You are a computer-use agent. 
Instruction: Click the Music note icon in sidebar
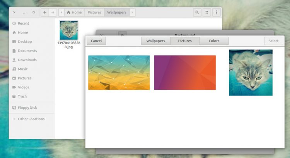(14, 69)
